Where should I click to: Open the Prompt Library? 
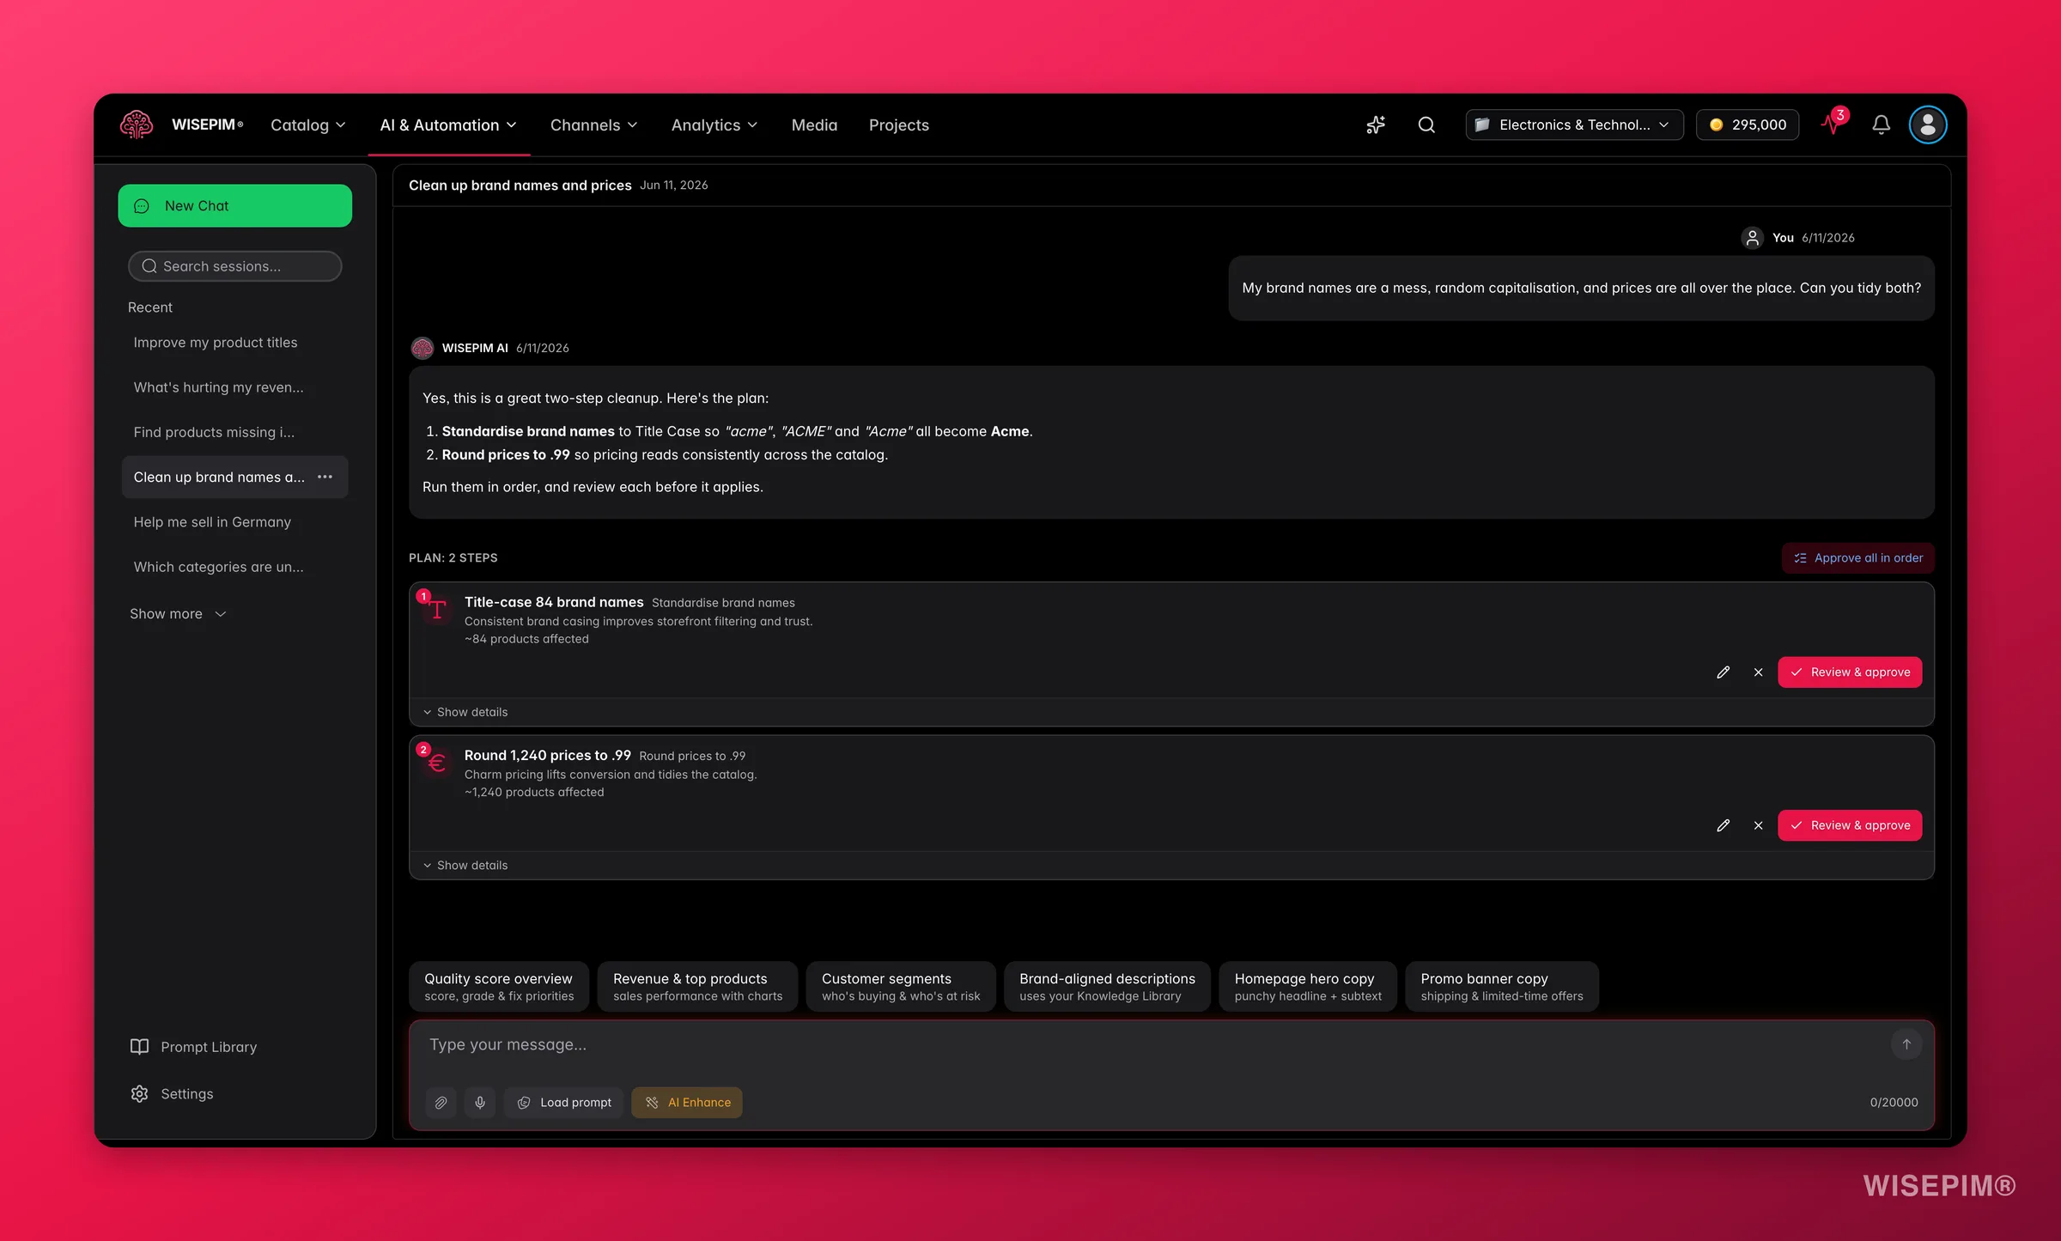click(x=193, y=1047)
